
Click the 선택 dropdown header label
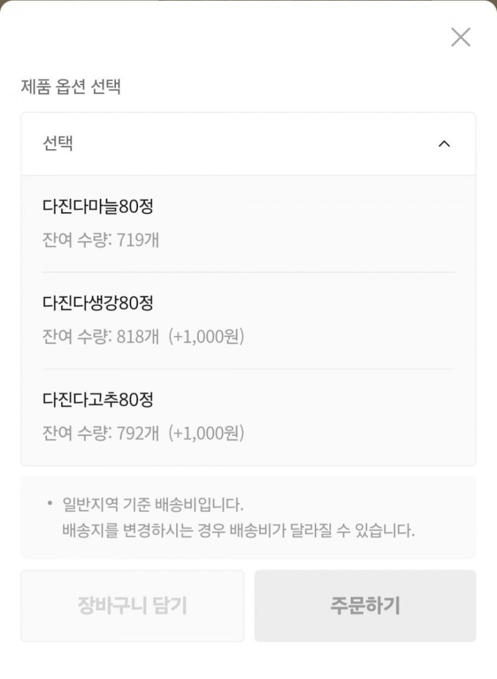[x=58, y=144]
